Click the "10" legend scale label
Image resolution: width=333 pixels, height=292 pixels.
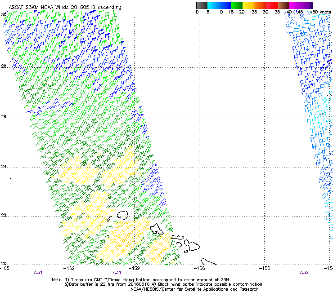coord(220,12)
